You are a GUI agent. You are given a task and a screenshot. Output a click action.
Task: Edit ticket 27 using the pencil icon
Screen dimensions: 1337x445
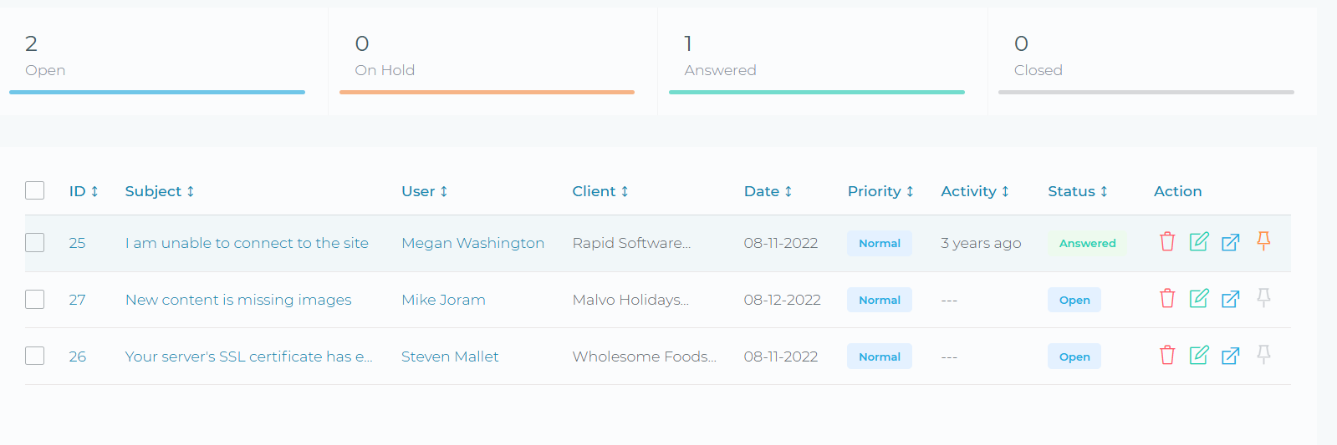(1199, 298)
